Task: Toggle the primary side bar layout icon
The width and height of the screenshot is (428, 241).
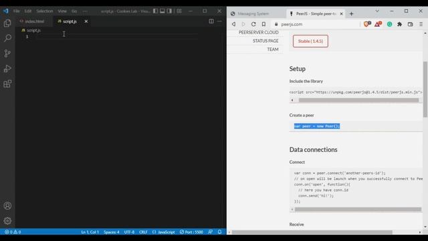Action: point(155,11)
